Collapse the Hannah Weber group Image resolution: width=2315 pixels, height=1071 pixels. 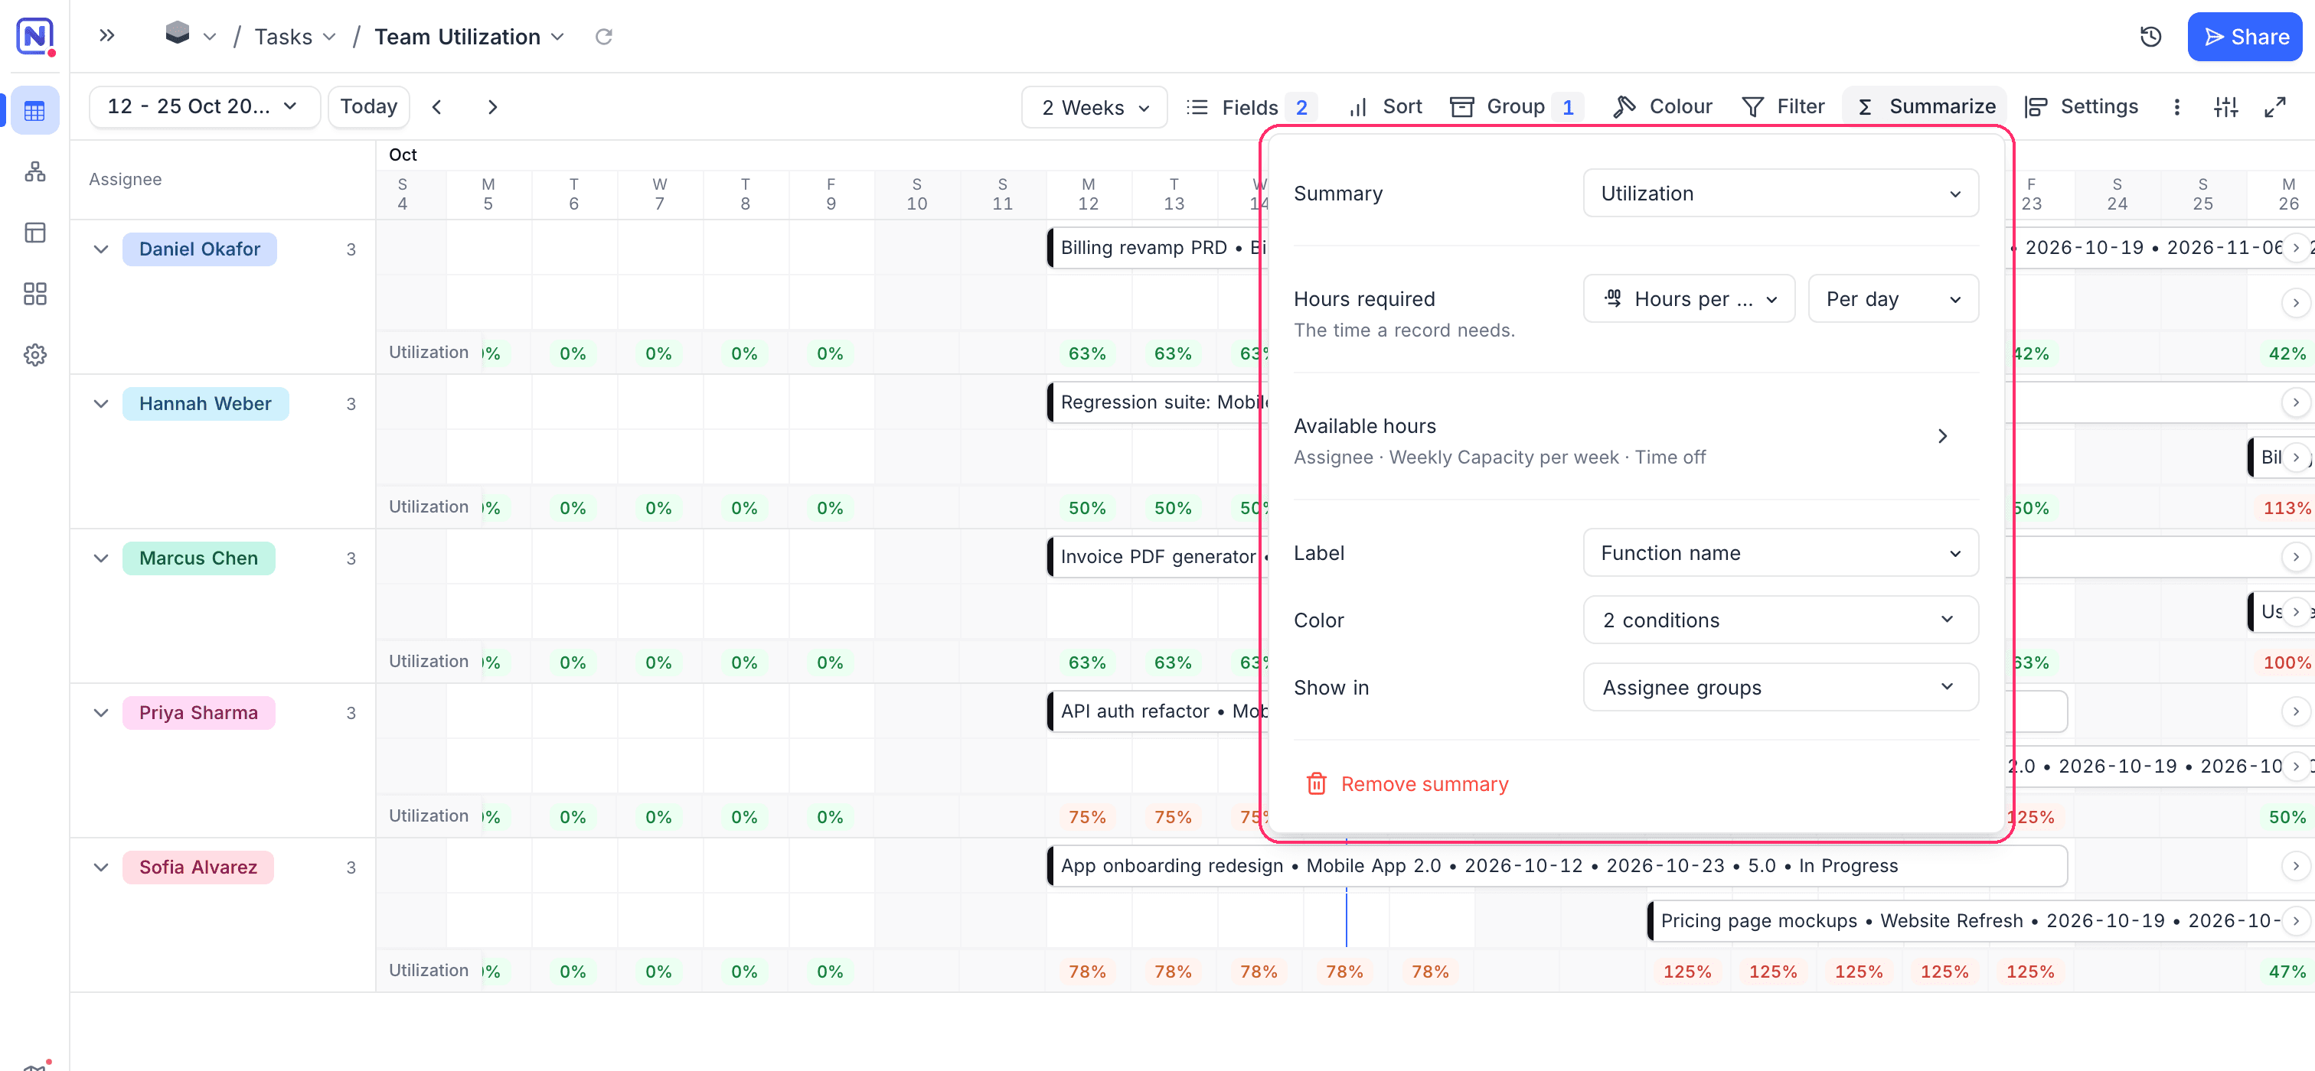pyautogui.click(x=100, y=403)
